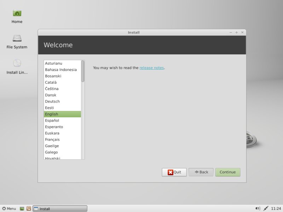Pick Deutsch in the language list

coord(62,101)
